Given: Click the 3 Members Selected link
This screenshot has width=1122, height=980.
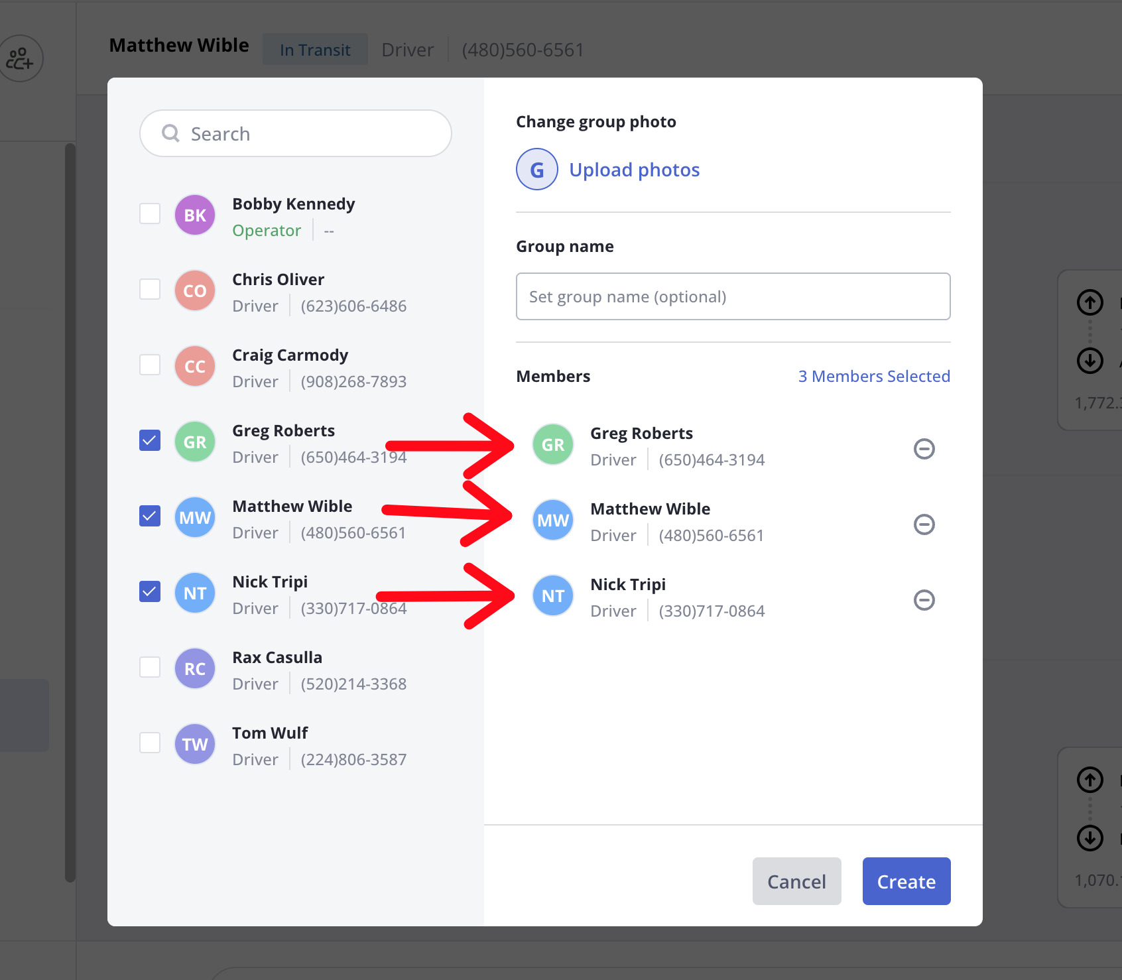Looking at the screenshot, I should tap(874, 376).
